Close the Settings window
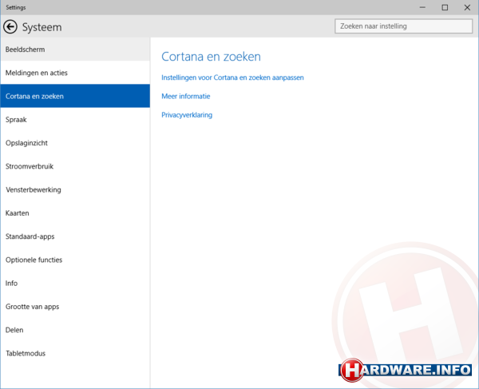 pos(467,7)
